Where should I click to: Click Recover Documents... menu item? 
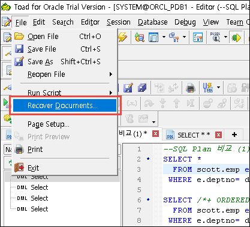pos(65,106)
